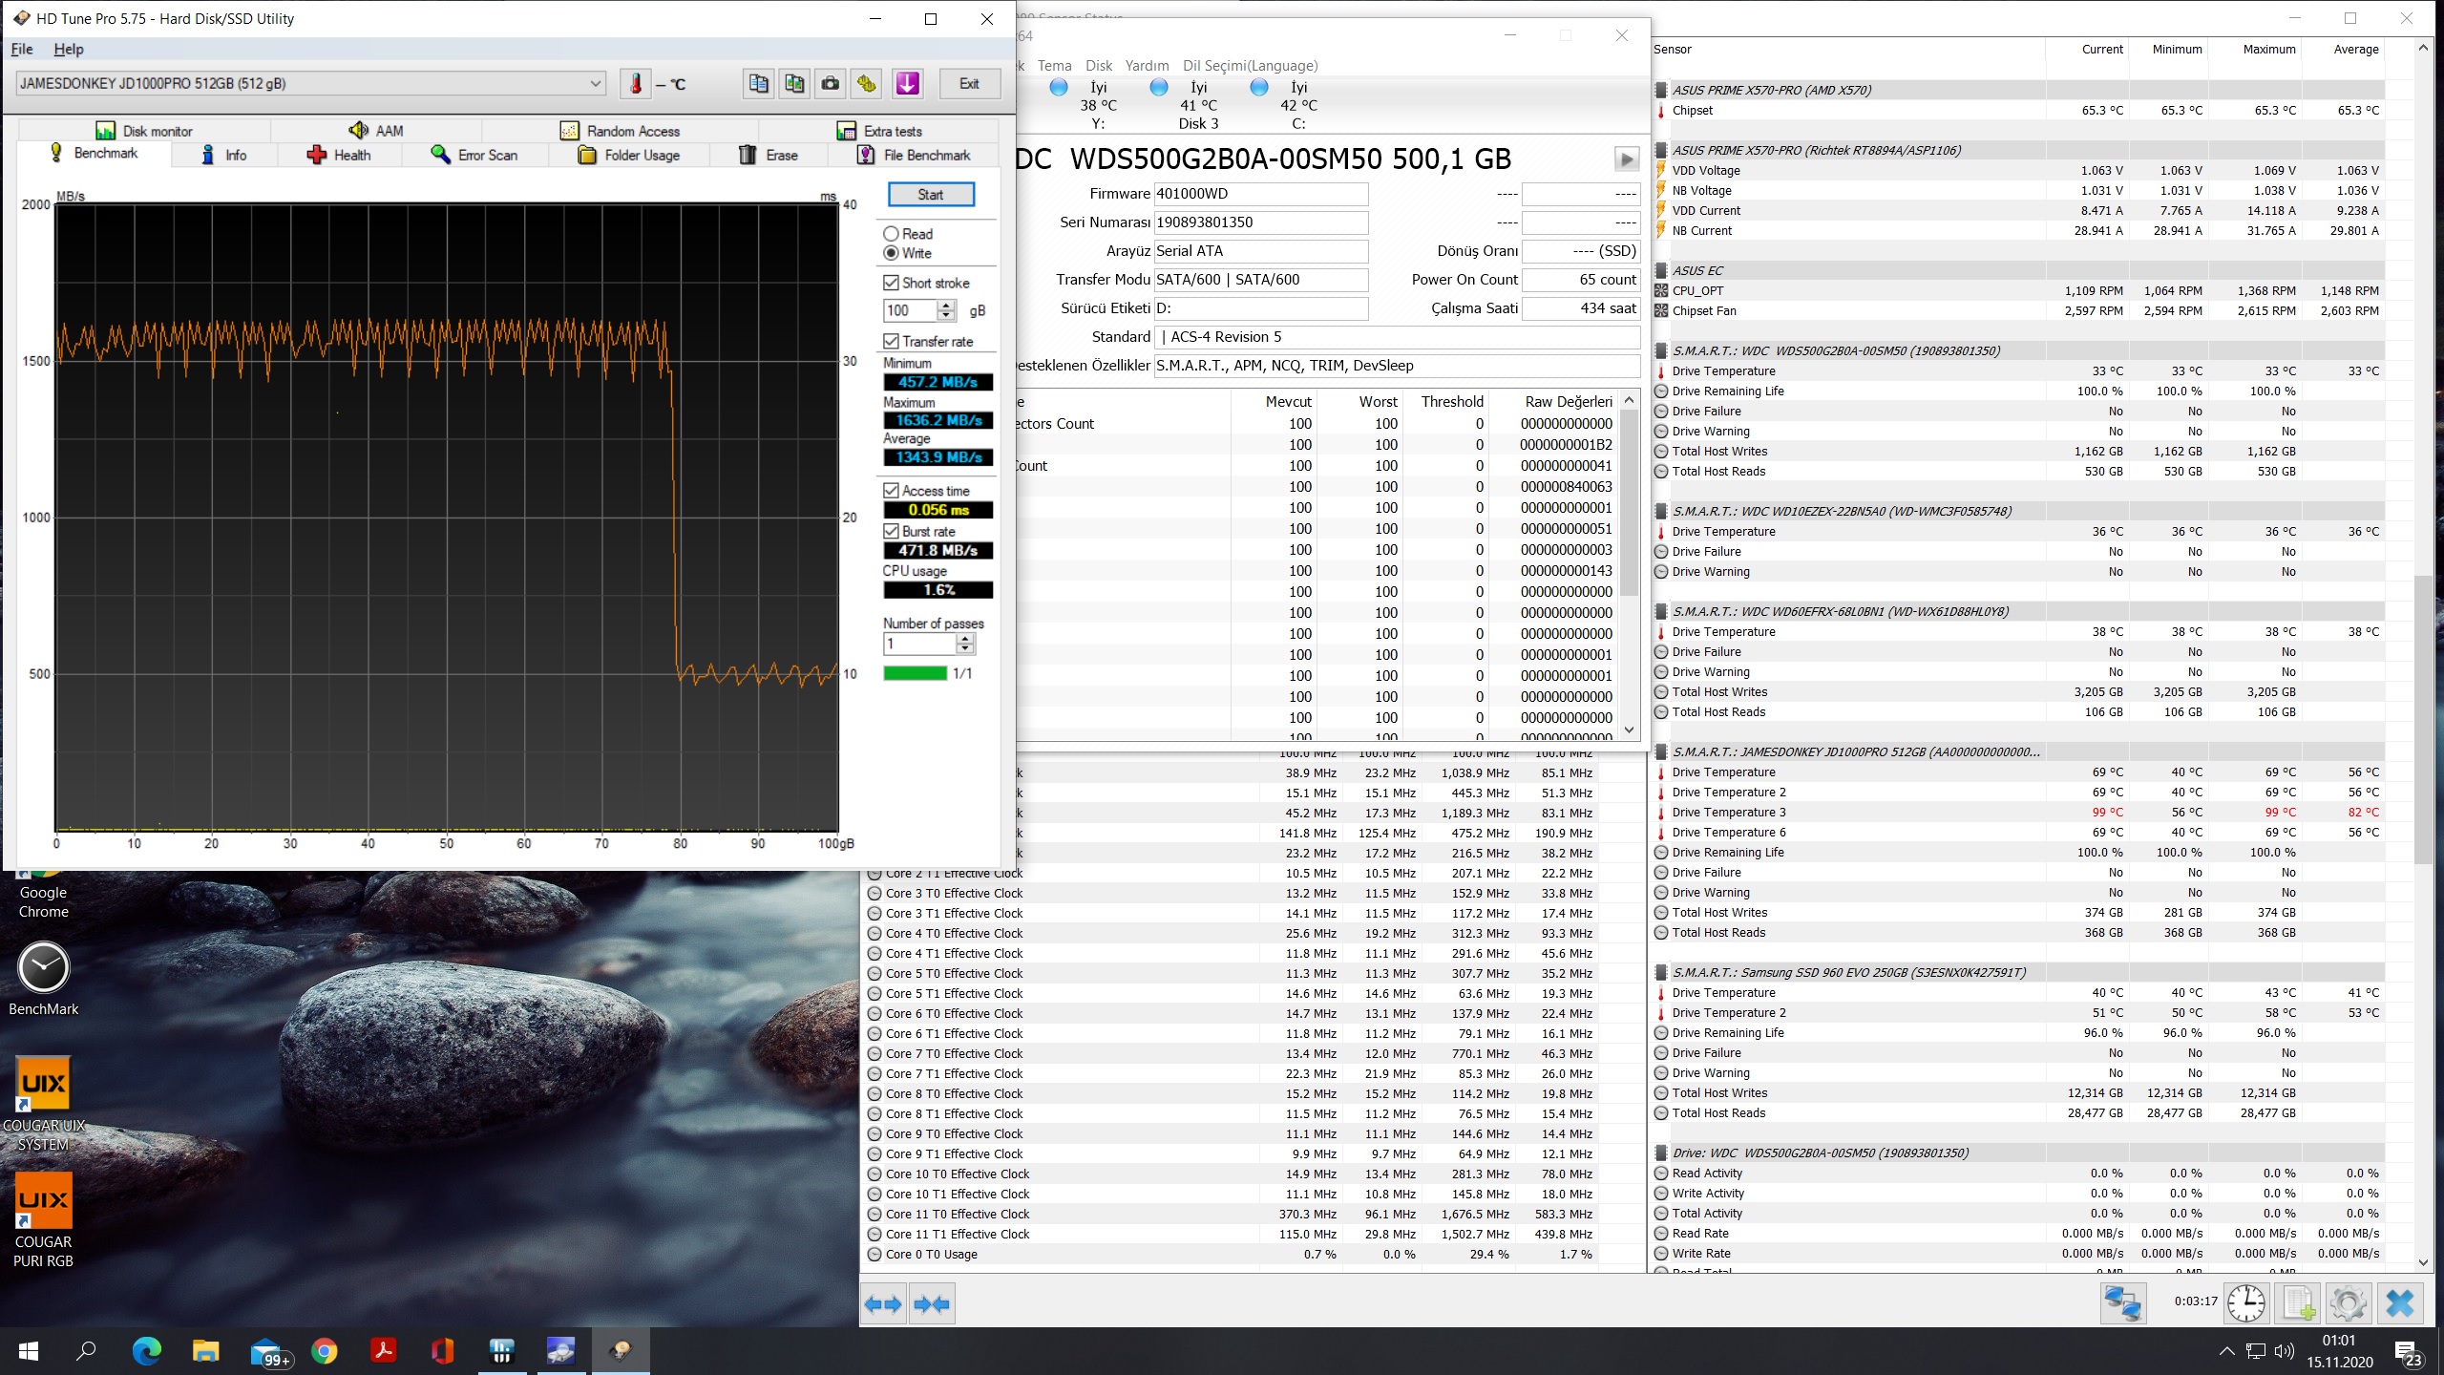Select the Write radio button

(891, 253)
